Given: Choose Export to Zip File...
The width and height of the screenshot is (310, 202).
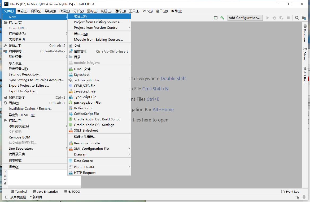Looking at the screenshot, I should coord(35,91).
